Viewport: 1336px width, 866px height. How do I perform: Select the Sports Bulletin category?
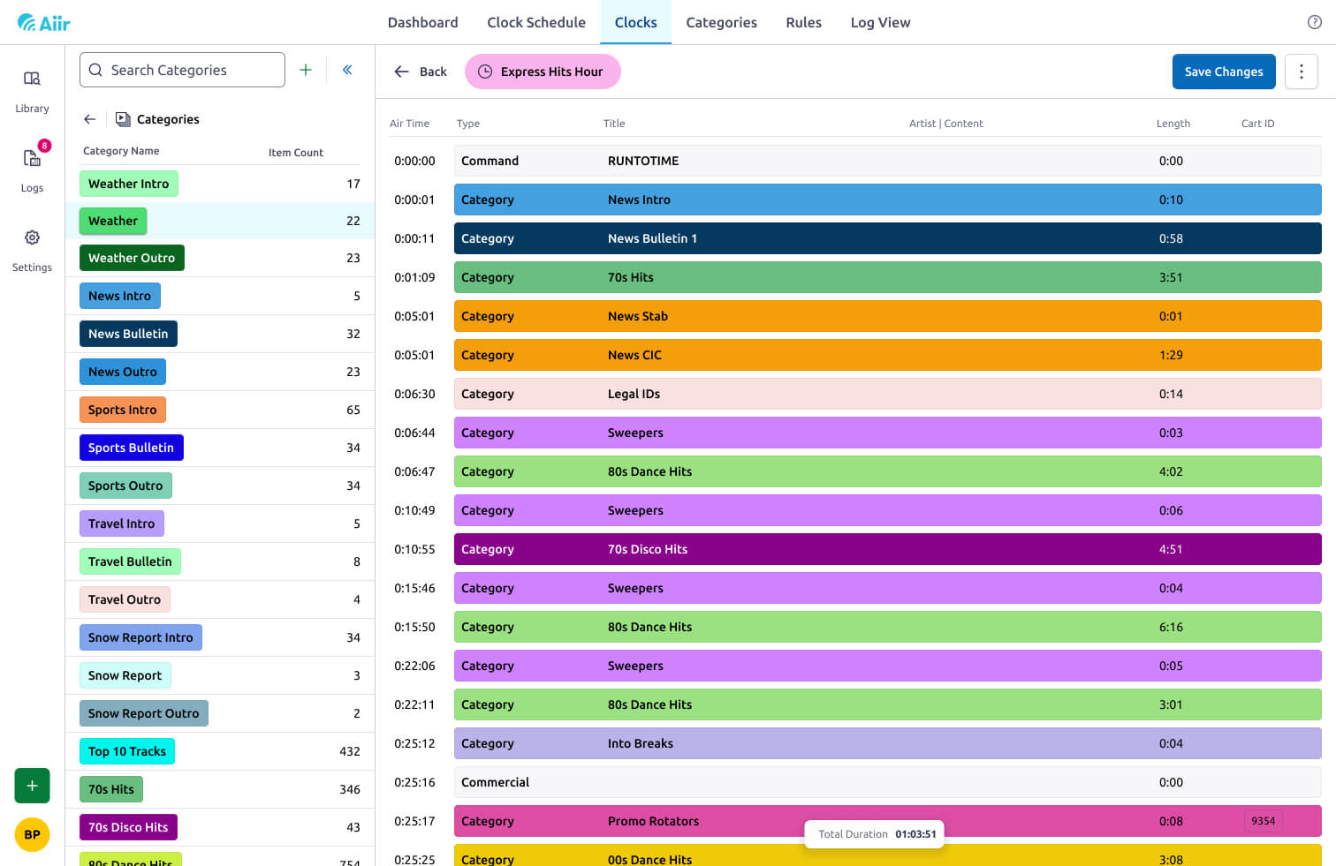coord(132,448)
